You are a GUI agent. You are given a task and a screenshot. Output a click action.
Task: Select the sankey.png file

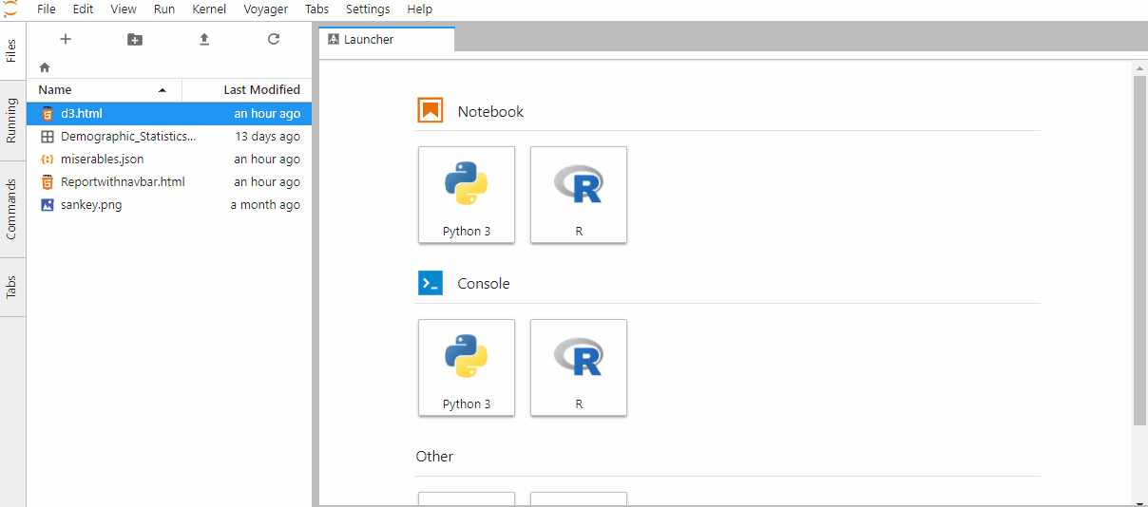[x=91, y=205]
